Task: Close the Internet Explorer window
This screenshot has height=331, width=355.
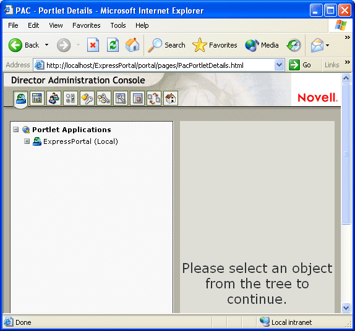Action: [344, 10]
